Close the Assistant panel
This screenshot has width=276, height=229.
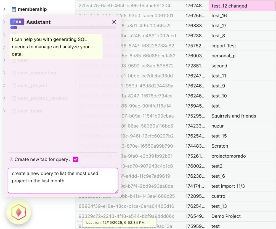114,22
